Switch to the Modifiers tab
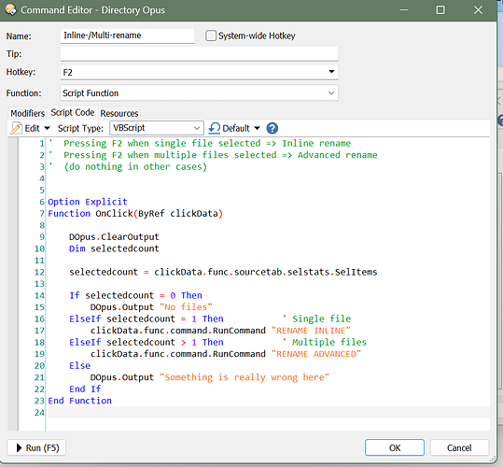Screen dimensions: 503x467 pos(28,113)
